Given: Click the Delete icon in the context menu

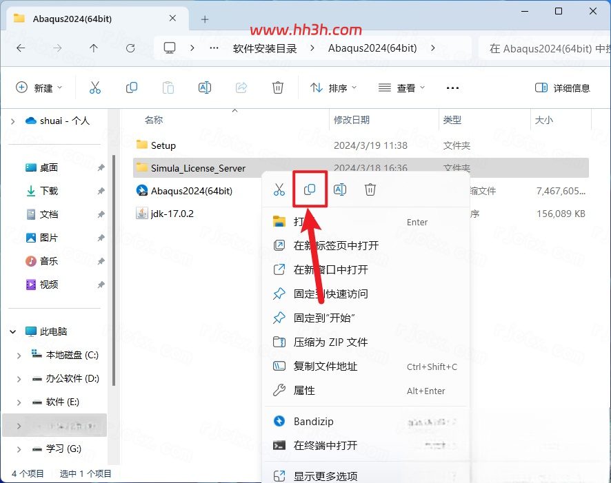Looking at the screenshot, I should pos(370,189).
